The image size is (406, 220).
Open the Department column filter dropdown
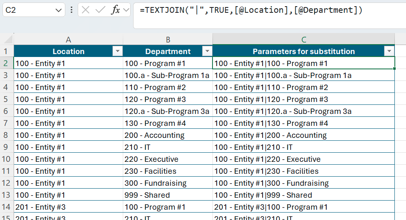tap(207, 51)
